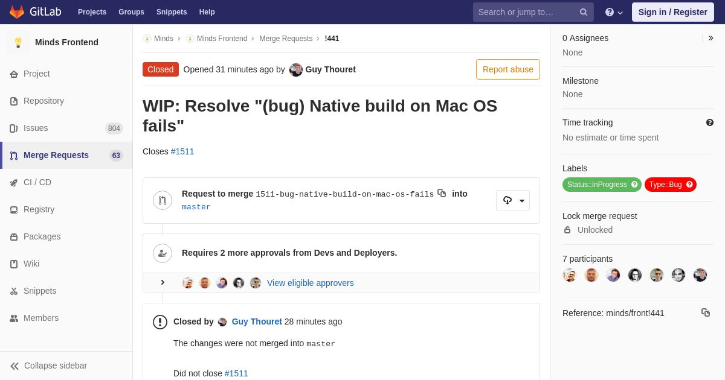The width and height of the screenshot is (725, 380).
Task: Click the Packages icon in sidebar
Action: [14, 237]
